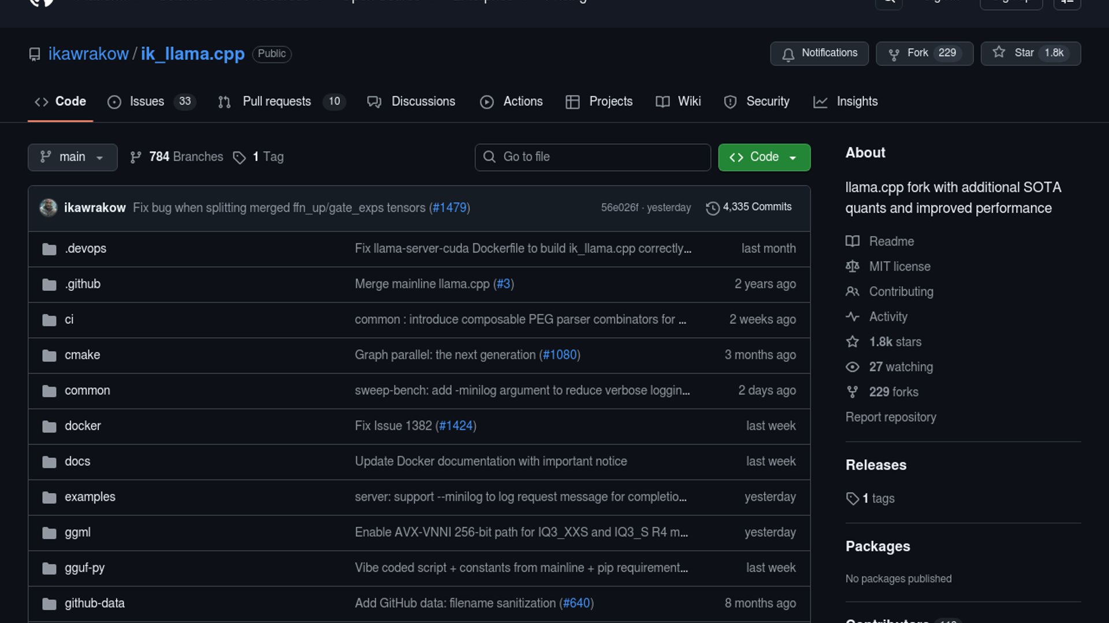The width and height of the screenshot is (1109, 623).
Task: Open the Insights tab
Action: pyautogui.click(x=857, y=102)
